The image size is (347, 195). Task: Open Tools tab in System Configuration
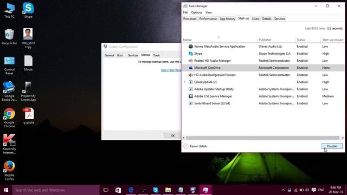click(157, 55)
